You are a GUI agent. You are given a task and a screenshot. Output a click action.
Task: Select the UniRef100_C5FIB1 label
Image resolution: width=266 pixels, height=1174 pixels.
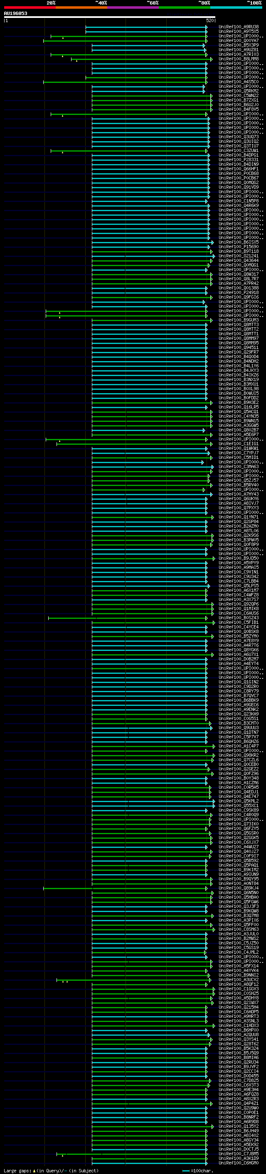239,622
